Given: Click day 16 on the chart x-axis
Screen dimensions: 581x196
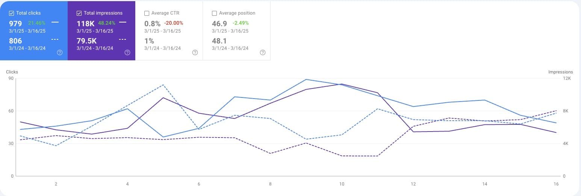Looking at the screenshot, I should click(x=556, y=184).
